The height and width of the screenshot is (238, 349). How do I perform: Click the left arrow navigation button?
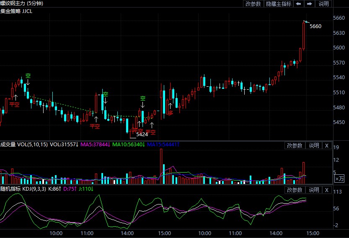pos(299,4)
